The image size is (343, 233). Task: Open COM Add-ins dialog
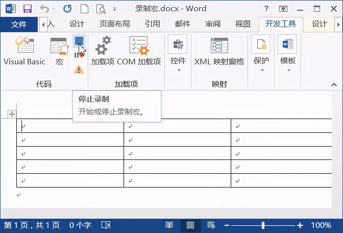[x=139, y=51]
